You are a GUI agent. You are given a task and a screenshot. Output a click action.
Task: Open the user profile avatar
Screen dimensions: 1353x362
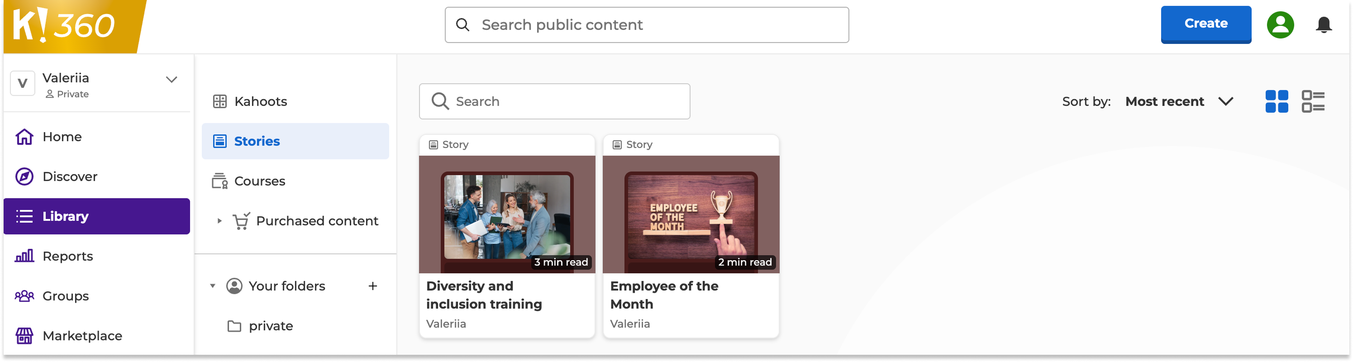click(1280, 25)
